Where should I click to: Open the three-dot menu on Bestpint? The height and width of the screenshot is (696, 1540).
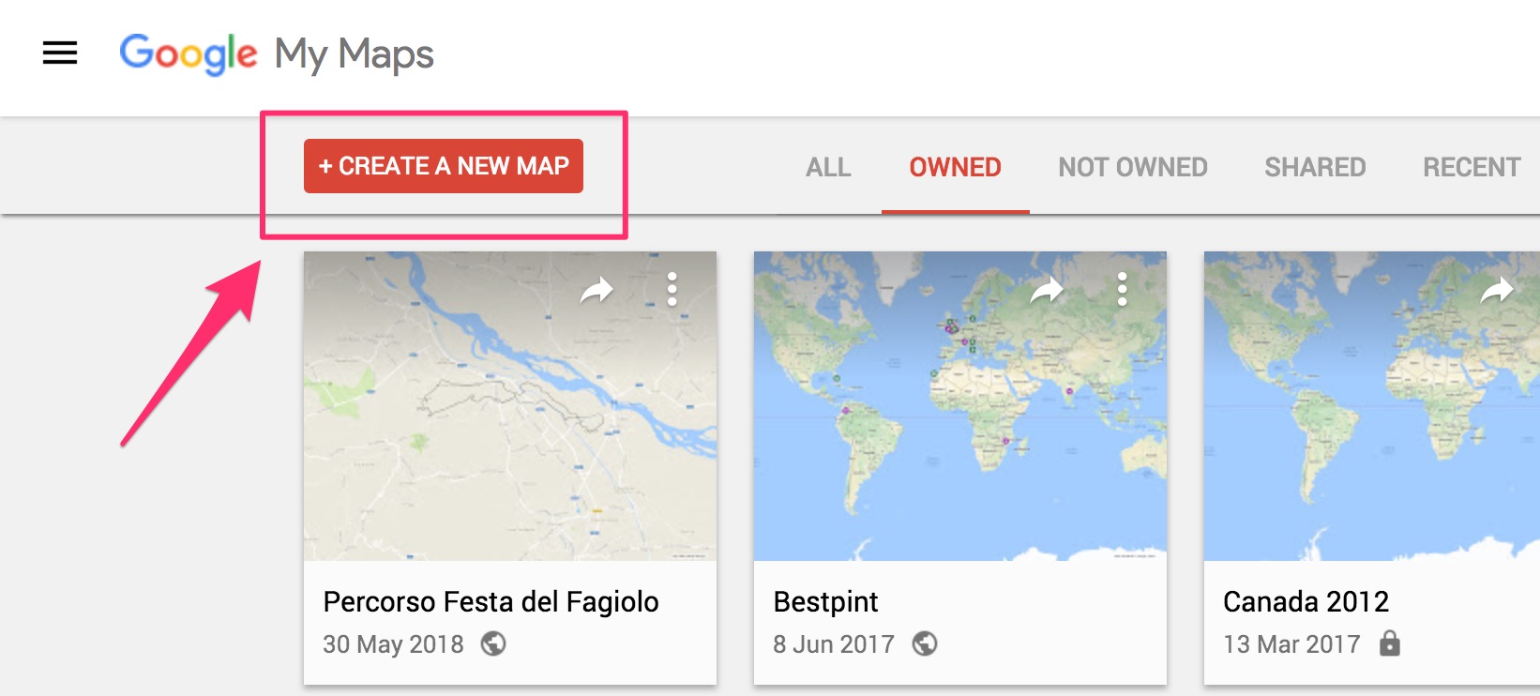[1122, 290]
